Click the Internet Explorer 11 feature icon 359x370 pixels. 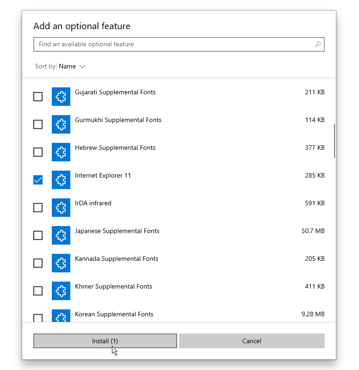61,180
